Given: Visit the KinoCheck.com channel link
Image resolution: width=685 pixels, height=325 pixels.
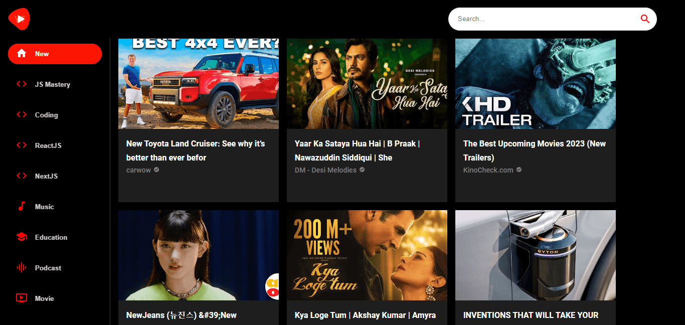Looking at the screenshot, I should [488, 170].
